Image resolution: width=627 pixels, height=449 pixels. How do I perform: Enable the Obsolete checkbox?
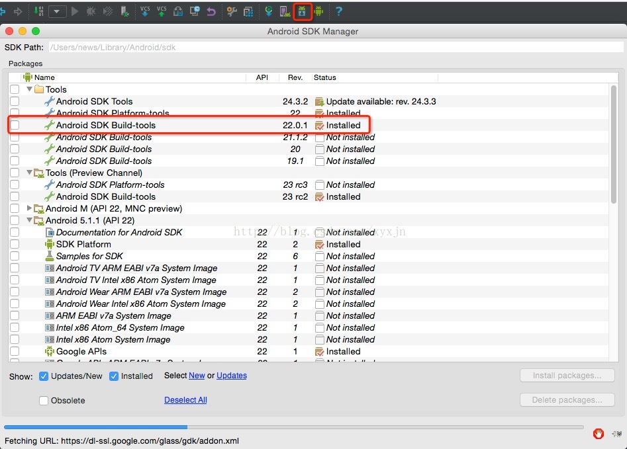(44, 400)
